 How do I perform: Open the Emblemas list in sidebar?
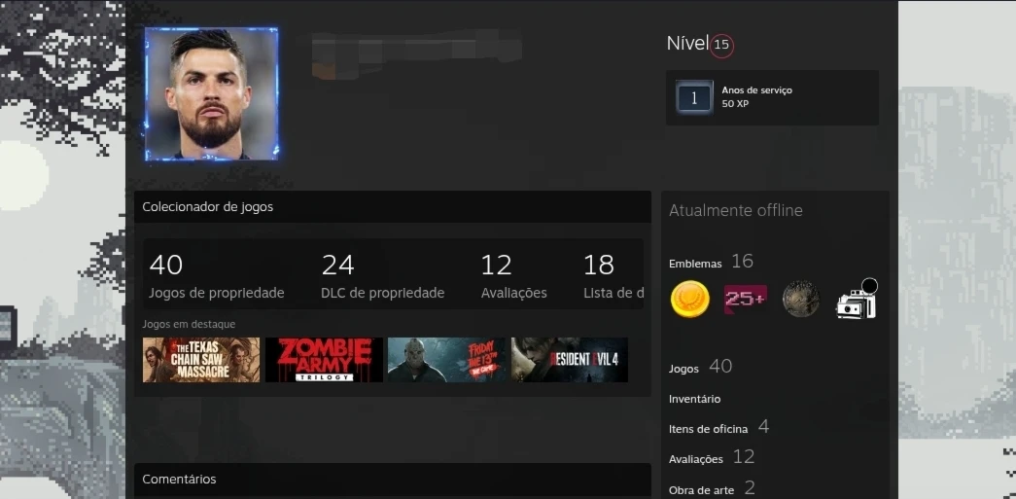point(696,263)
